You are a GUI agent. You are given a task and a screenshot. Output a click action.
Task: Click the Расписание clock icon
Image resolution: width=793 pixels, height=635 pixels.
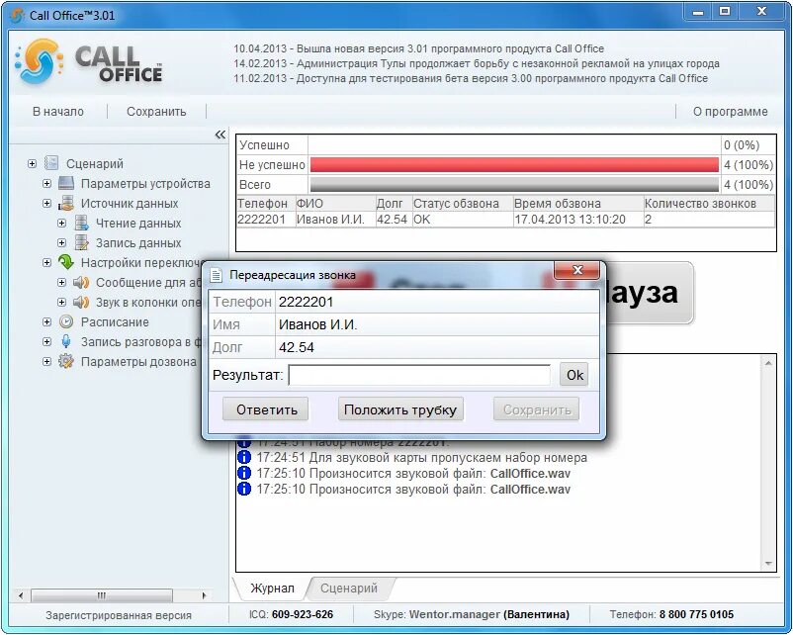click(x=66, y=321)
